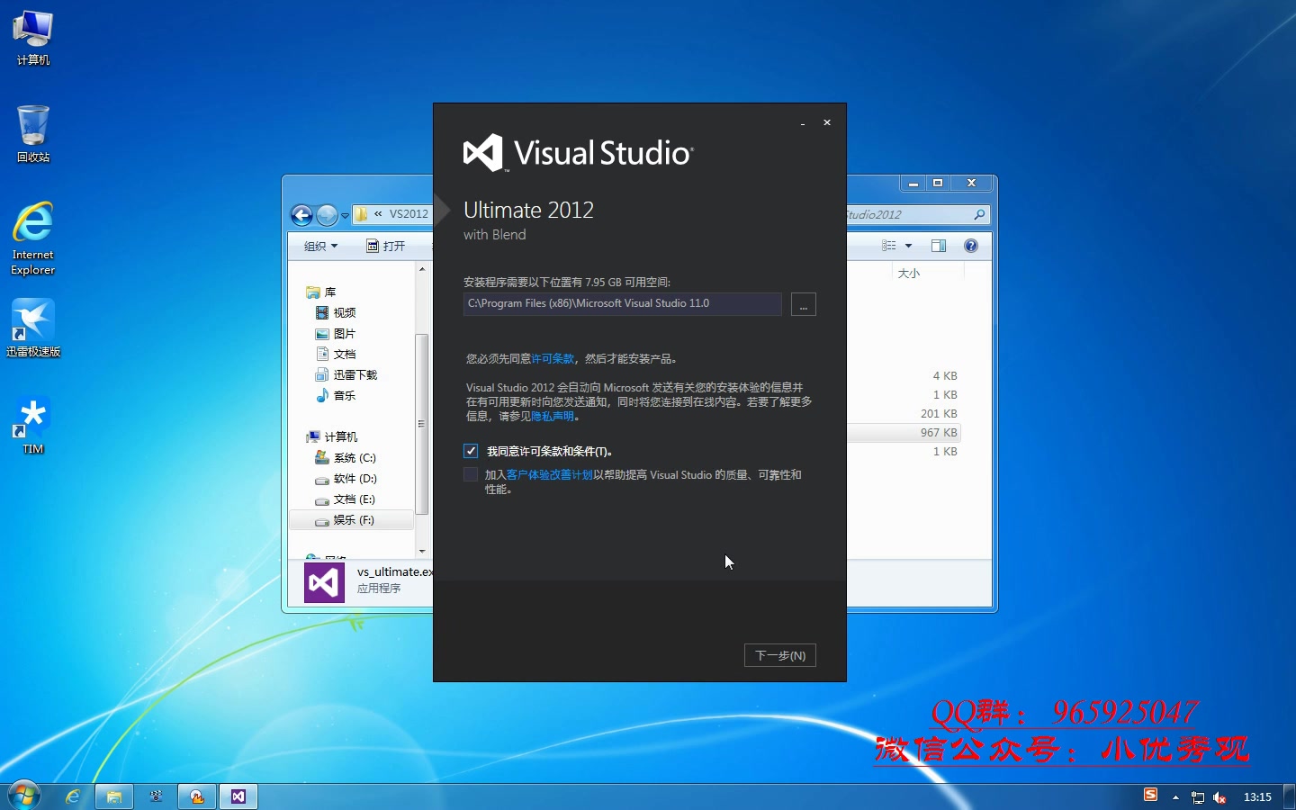Open the orange-icon taskbar button beside Visual Studio
The height and width of the screenshot is (810, 1296).
pos(197,796)
